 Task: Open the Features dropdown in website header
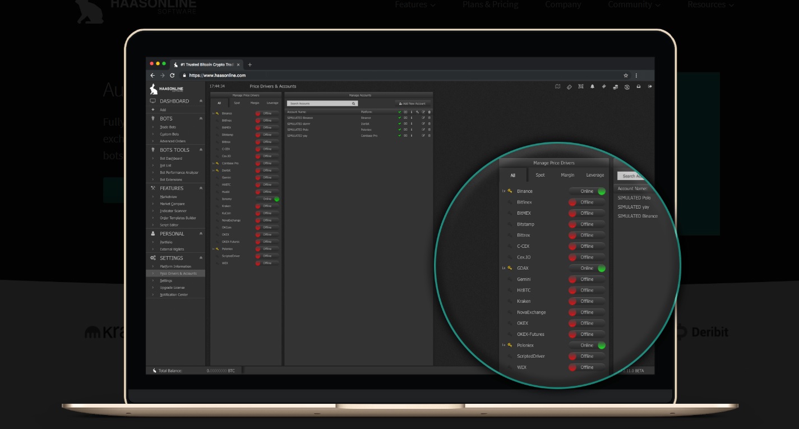pos(415,4)
